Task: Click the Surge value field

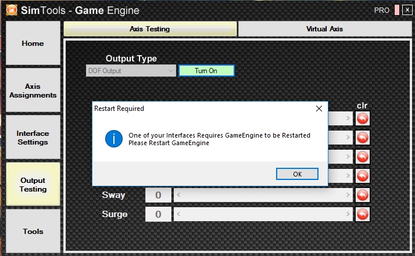Action: (158, 214)
